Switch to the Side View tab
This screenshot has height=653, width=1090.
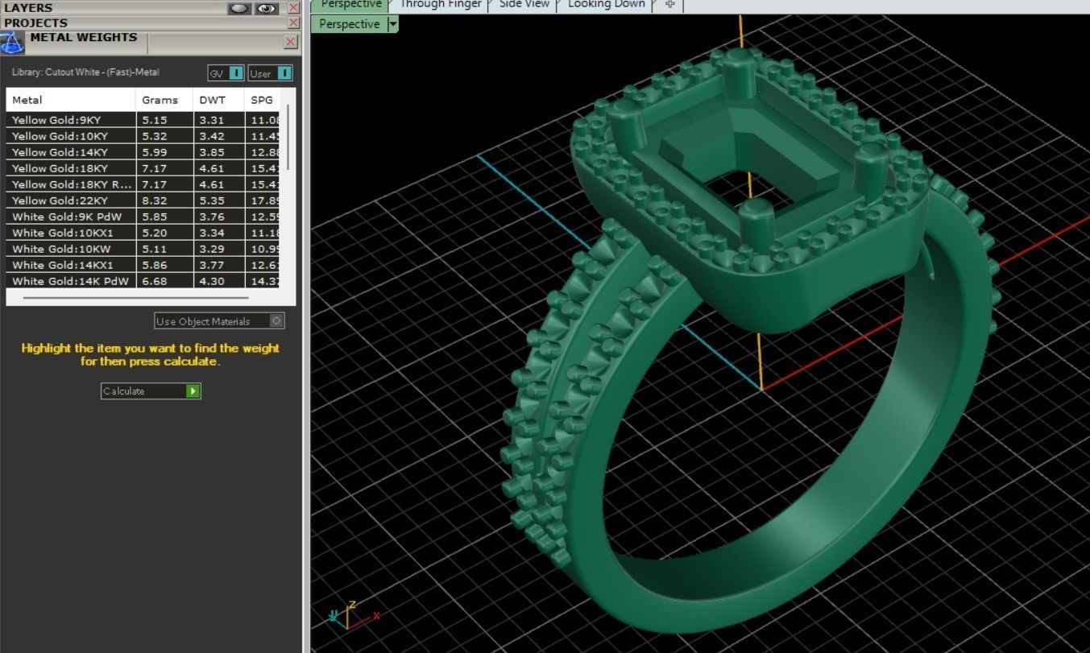524,5
